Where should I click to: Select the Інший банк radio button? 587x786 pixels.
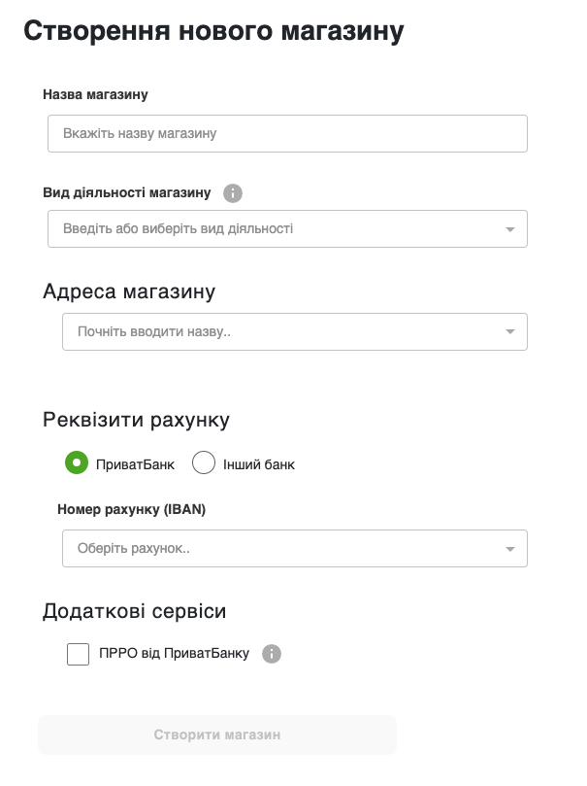coord(204,463)
